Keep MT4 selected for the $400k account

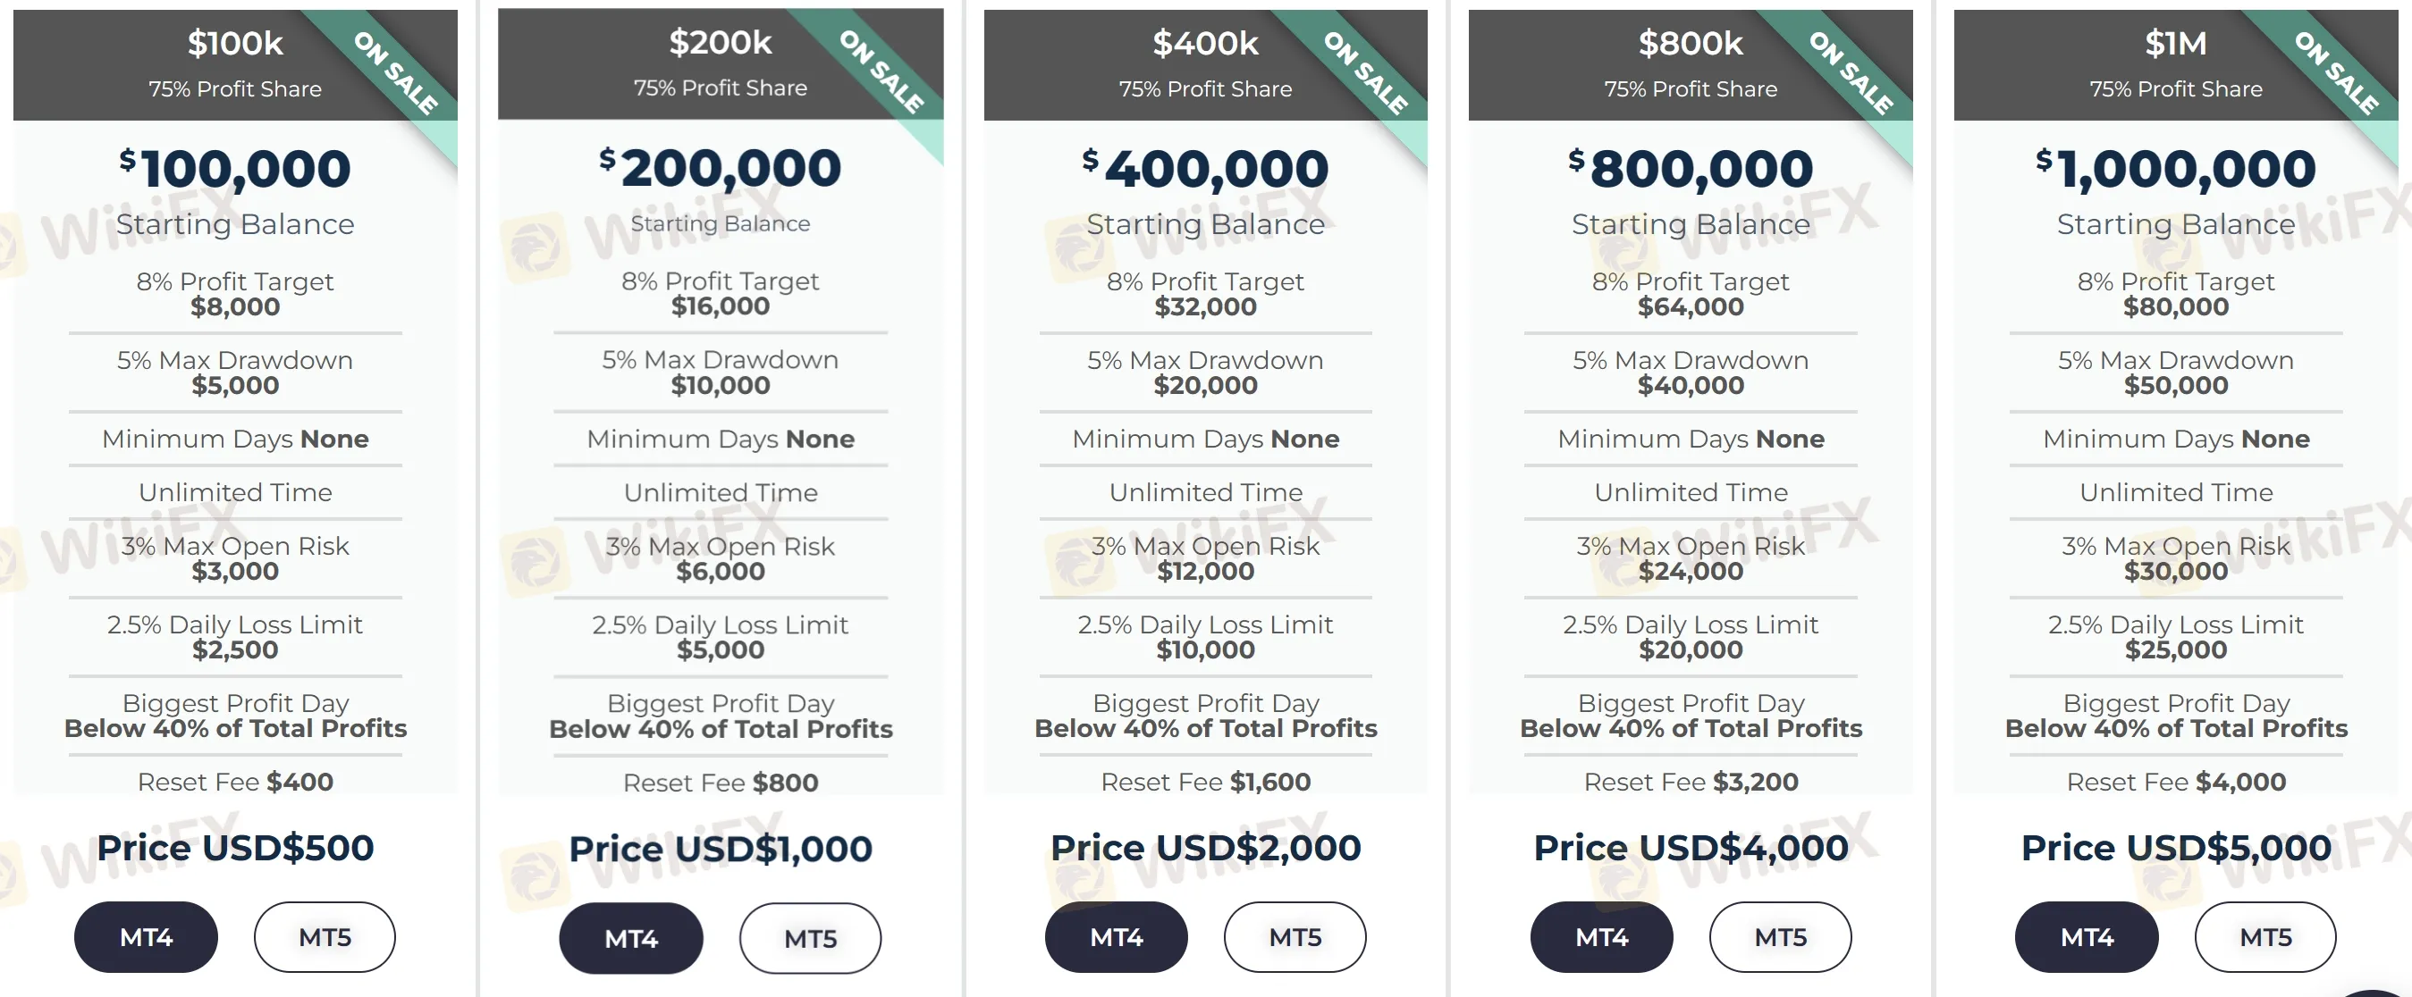pos(1116,937)
